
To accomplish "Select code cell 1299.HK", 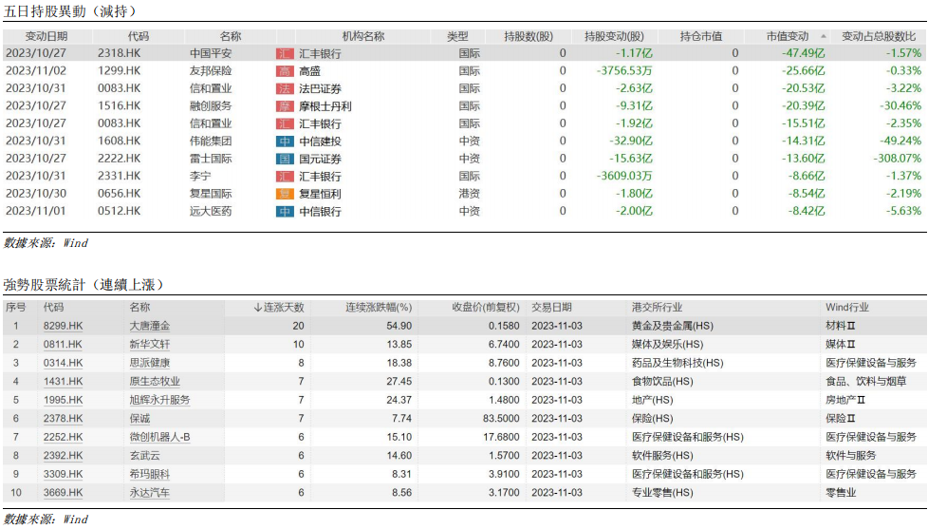I will pos(119,71).
